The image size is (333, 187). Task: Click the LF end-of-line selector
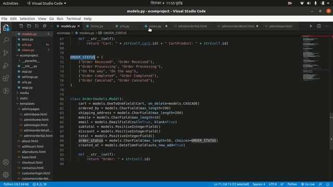tap(282, 184)
